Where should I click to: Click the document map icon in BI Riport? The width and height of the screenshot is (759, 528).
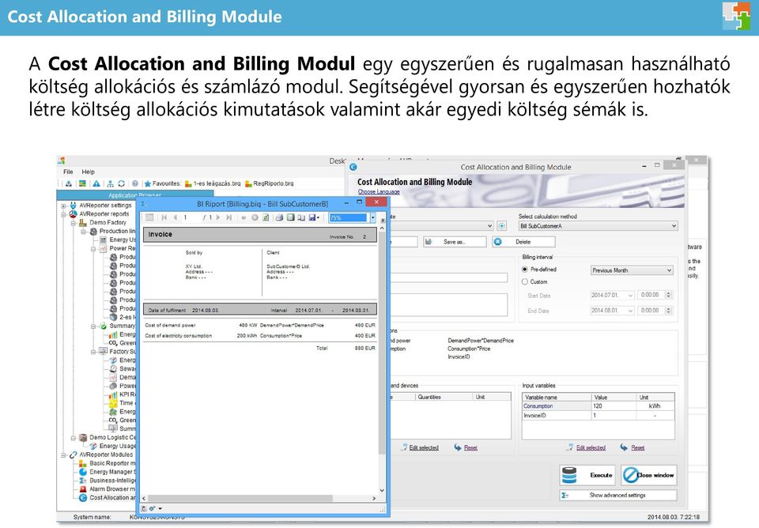click(149, 218)
